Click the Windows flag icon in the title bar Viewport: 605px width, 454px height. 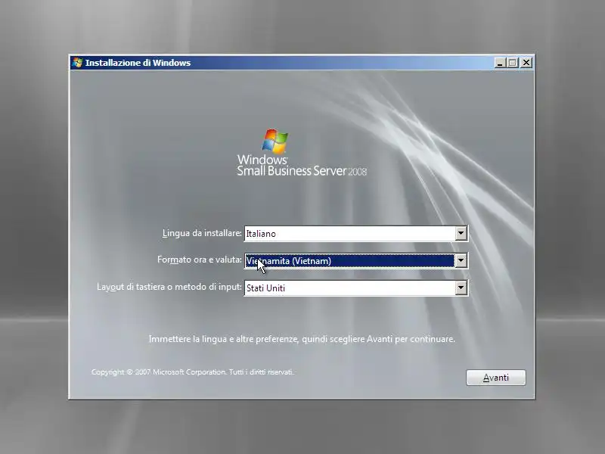tap(77, 63)
